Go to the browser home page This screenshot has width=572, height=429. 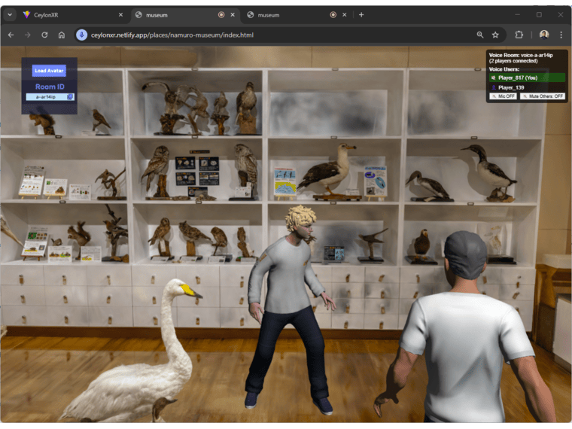[x=62, y=35]
